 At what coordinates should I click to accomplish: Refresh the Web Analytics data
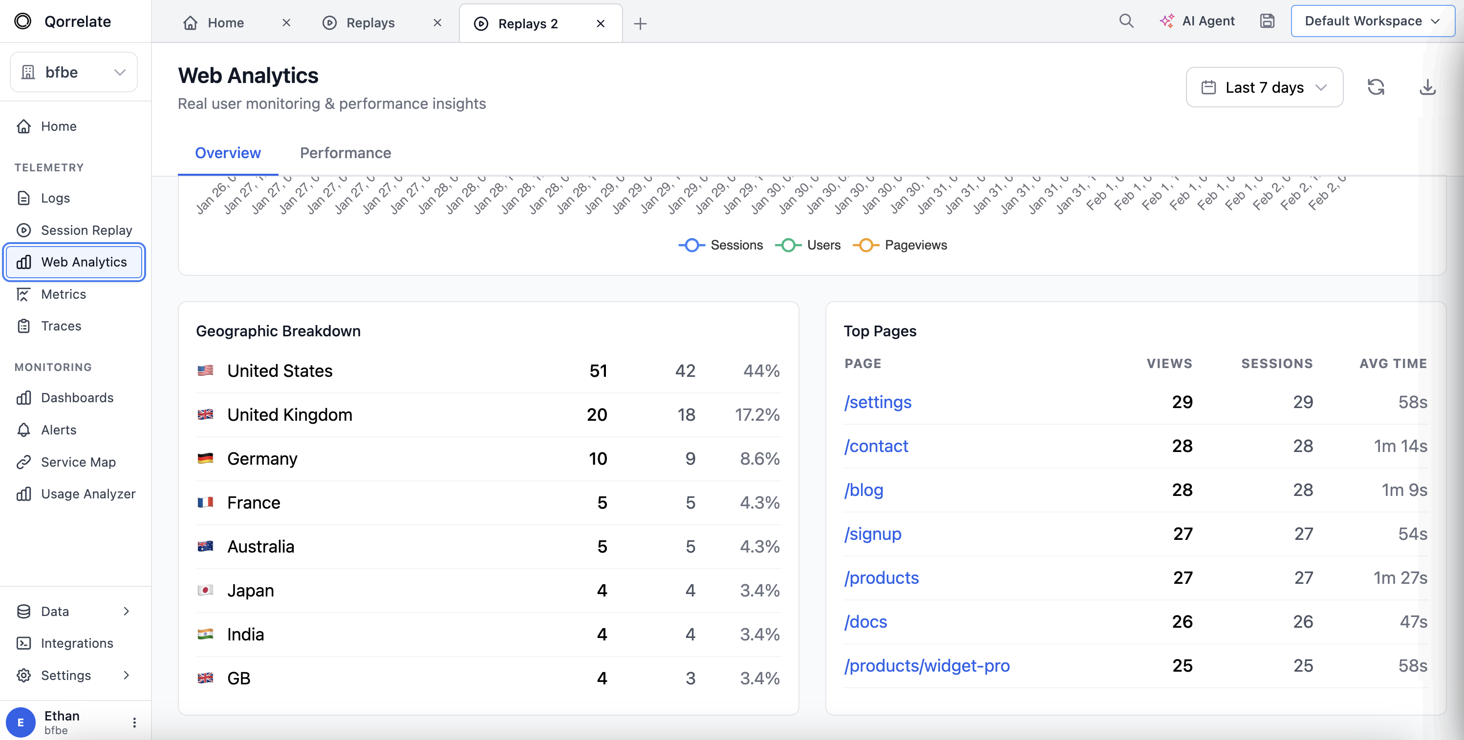[x=1377, y=87]
